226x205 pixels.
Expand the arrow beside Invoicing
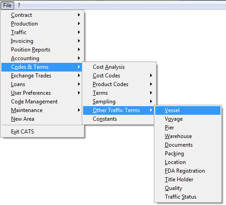pyautogui.click(x=79, y=41)
